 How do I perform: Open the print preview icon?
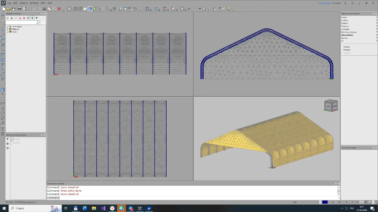[24, 9]
